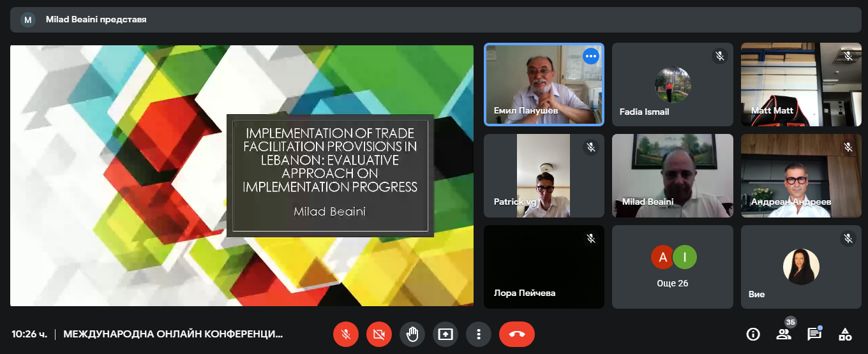868x354 pixels.
Task: Click the presentation slide title box
Action: coord(330,175)
